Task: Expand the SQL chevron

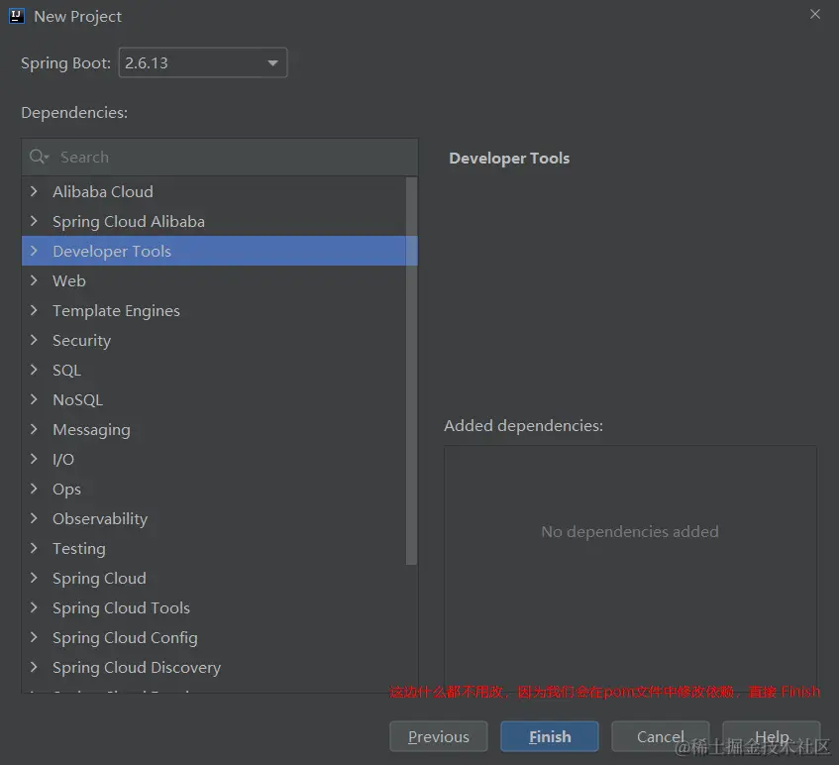Action: click(x=34, y=370)
